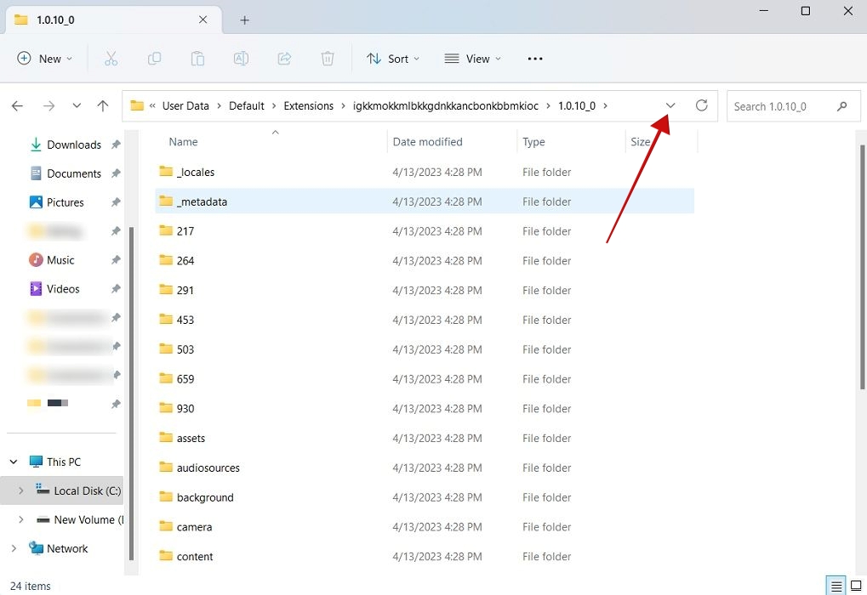Open the address bar dropdown chevron
This screenshot has height=595, width=867.
tap(670, 105)
